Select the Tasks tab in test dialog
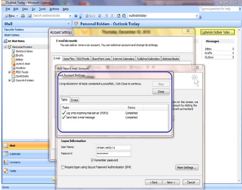The width and height of the screenshot is (242, 190). 64,100
